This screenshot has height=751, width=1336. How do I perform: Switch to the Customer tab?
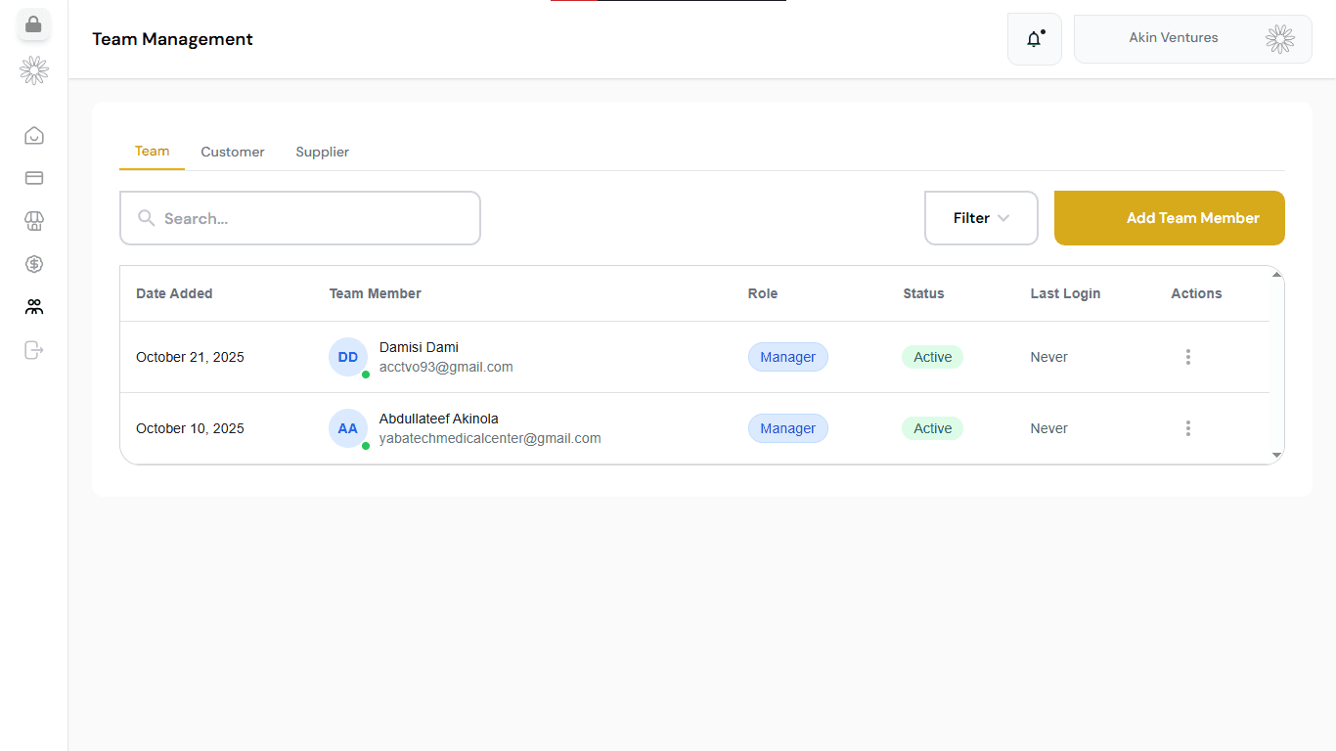232,152
